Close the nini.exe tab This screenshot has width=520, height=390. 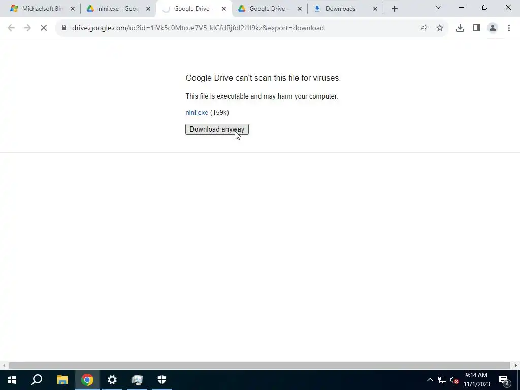coord(148,9)
